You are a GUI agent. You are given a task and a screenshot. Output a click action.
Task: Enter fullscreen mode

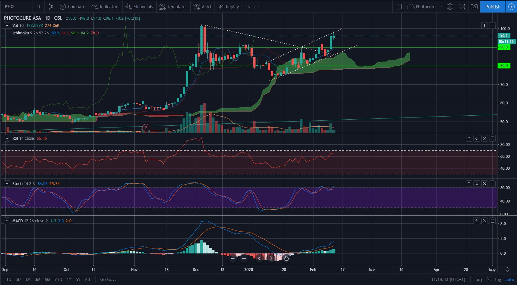[462, 7]
